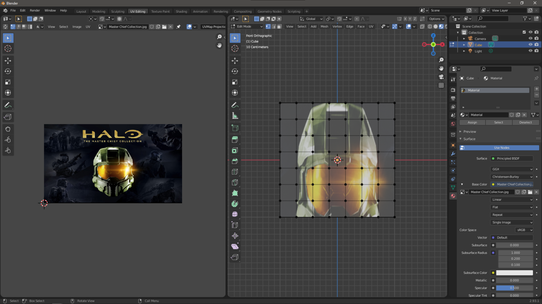The width and height of the screenshot is (542, 304).
Task: Open the Object Data Properties green triangle tab
Action: pyautogui.click(x=453, y=188)
